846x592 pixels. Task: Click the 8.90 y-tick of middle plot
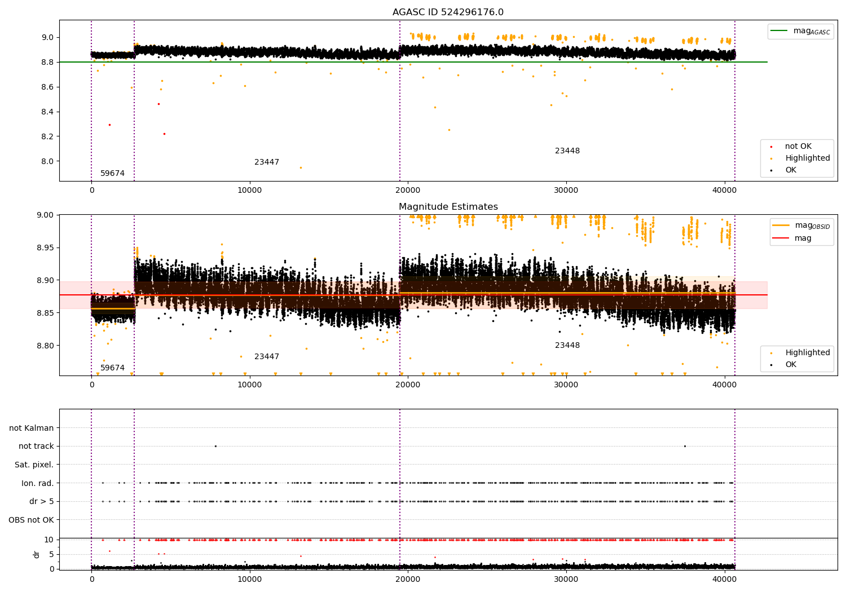(x=45, y=280)
